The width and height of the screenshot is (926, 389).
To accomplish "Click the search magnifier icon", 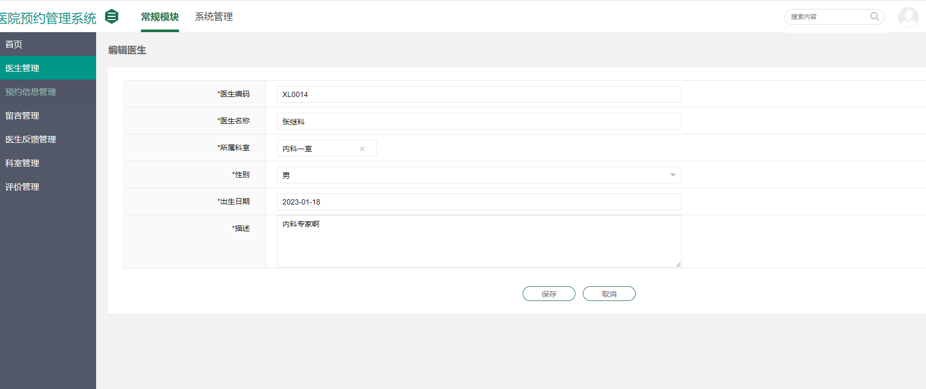I will point(874,16).
